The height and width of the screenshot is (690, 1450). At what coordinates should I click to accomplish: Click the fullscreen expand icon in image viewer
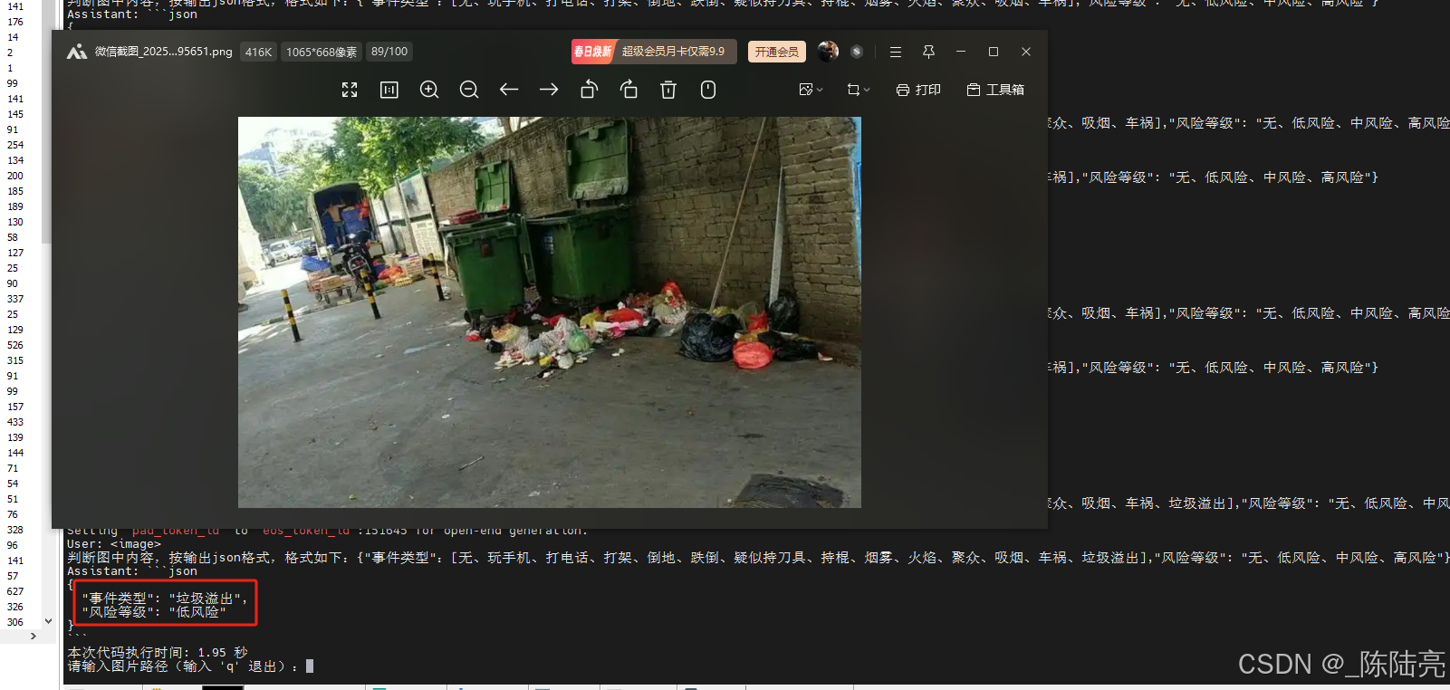tap(350, 90)
